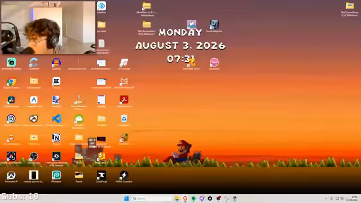Open File Explorer from the taskbar
361x203 pixels.
click(x=177, y=198)
